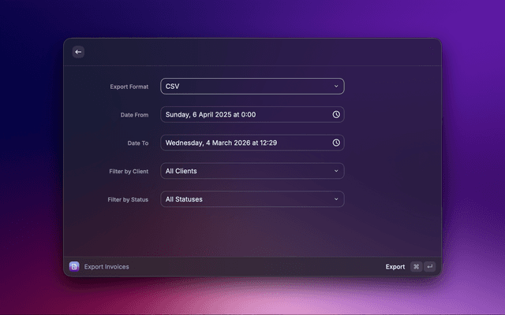Click the Date From label
Viewport: 505px width, 315px height.
click(133, 115)
